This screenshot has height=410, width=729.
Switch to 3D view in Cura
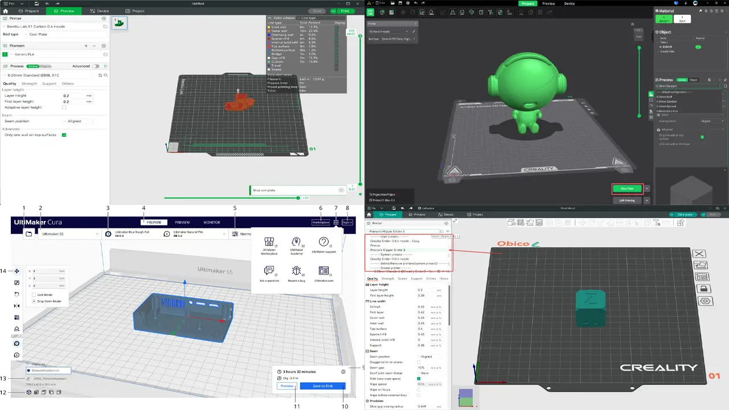pyautogui.click(x=28, y=392)
